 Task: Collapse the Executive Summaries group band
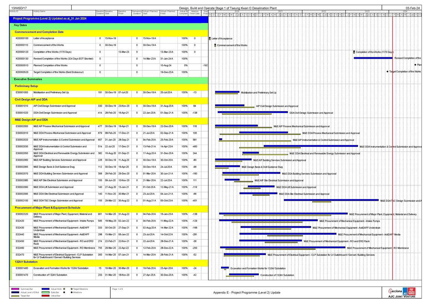28,79
